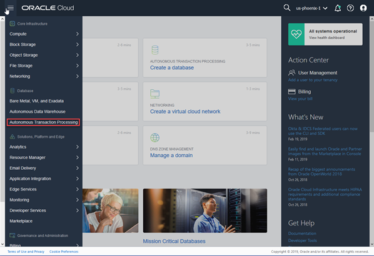Click the database cylinder icon on card
The image size is (374, 256).
(x=155, y=50)
